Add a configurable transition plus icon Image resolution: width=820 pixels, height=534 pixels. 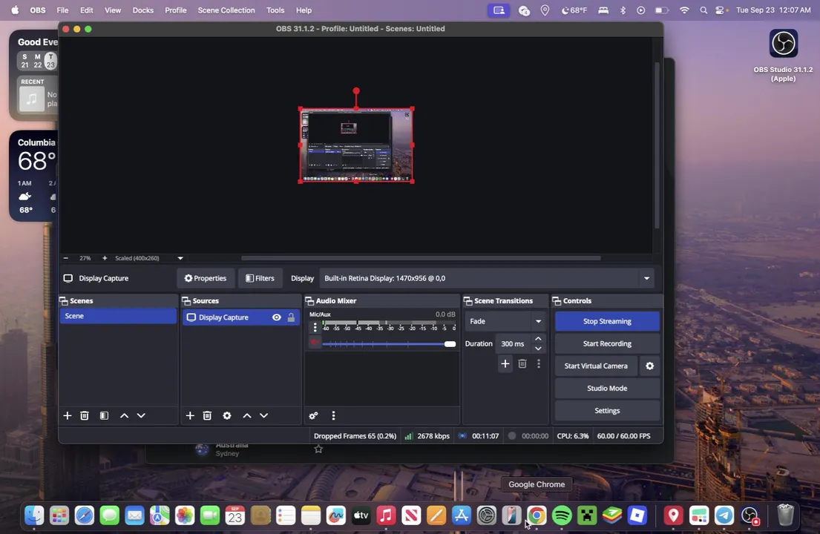pos(505,363)
